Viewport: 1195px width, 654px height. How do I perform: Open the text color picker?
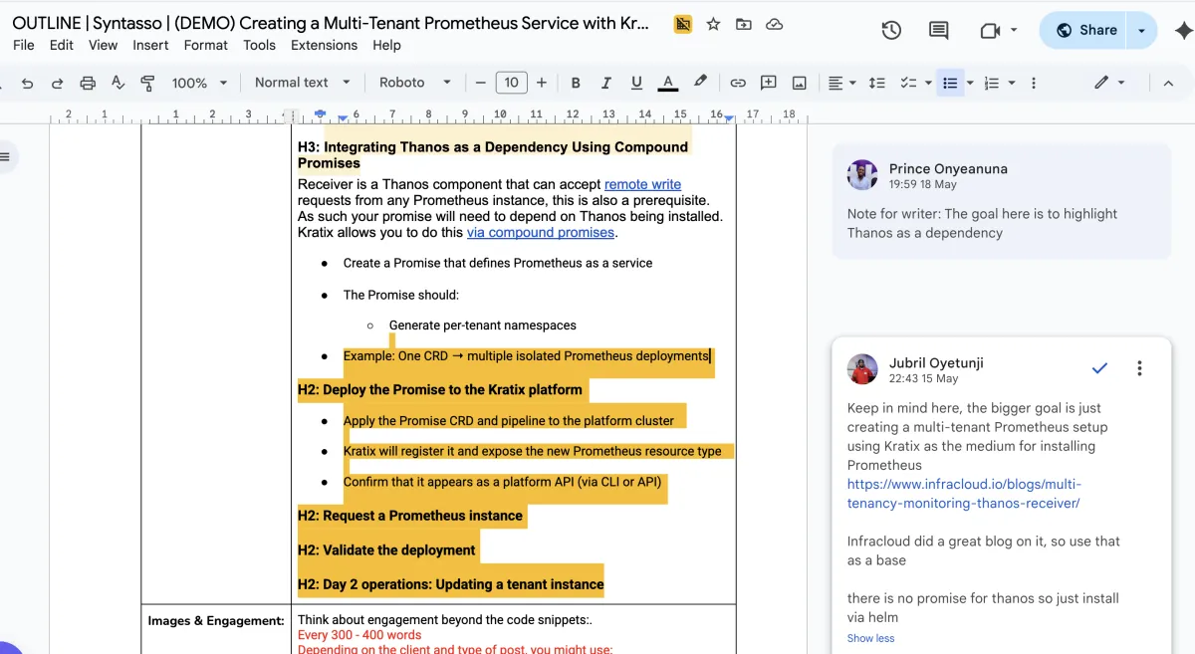coord(668,83)
